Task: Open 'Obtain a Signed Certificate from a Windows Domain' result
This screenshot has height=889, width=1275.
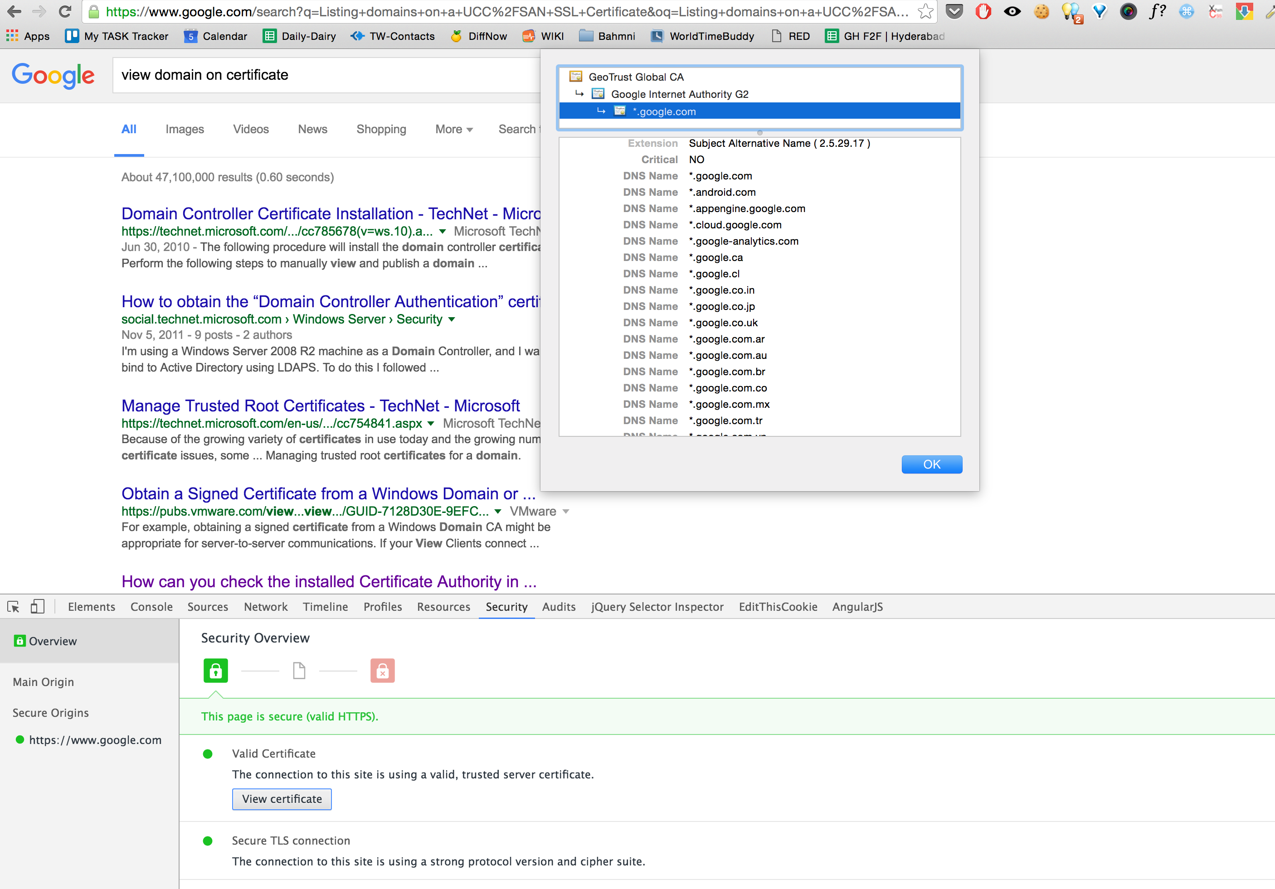Action: click(x=328, y=493)
